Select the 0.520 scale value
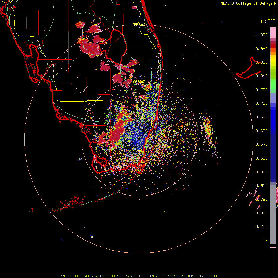Viewport: 278px width, 278px height. [x=262, y=158]
